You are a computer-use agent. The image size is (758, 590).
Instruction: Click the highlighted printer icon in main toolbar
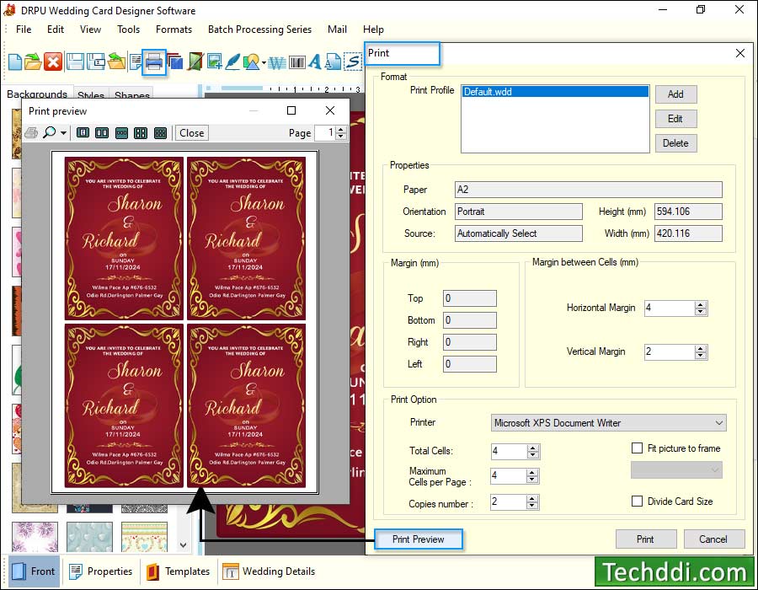tap(154, 62)
